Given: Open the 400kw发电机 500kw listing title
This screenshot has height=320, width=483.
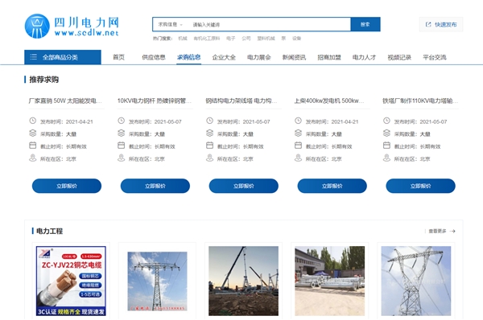Looking at the screenshot, I should pyautogui.click(x=329, y=101).
